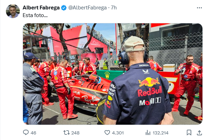Click the 55 SAI pit board in photo
The image size is (208, 140).
[x=72, y=59]
